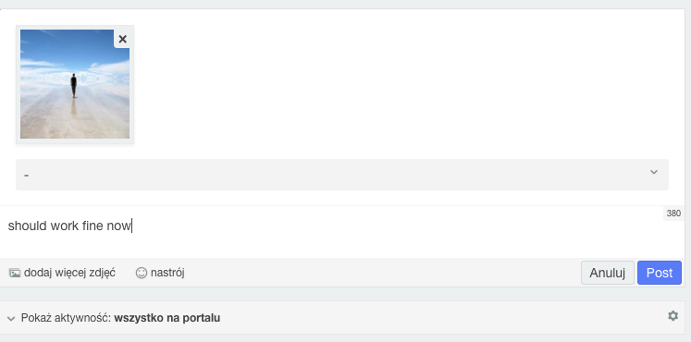Click the Post button
Viewport: 691px width, 342px height.
[660, 273]
